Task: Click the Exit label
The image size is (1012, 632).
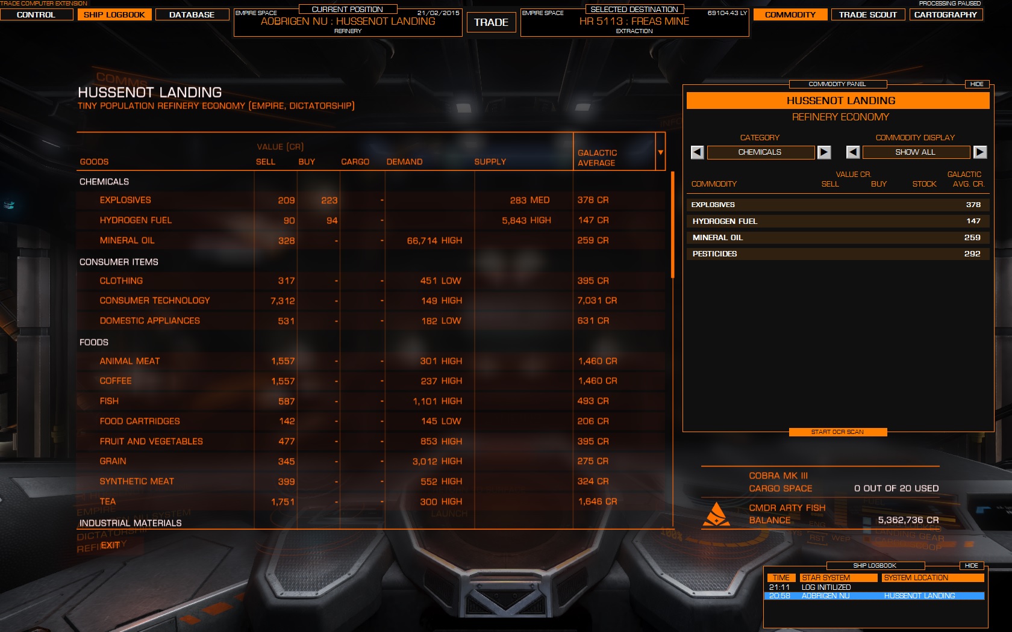Action: pos(110,545)
